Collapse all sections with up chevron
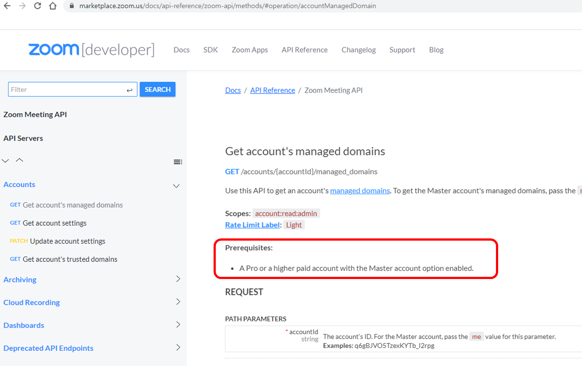The image size is (582, 366). tap(19, 160)
